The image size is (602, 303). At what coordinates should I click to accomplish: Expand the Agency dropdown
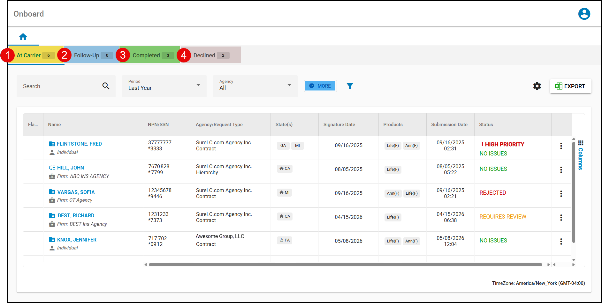(x=255, y=86)
